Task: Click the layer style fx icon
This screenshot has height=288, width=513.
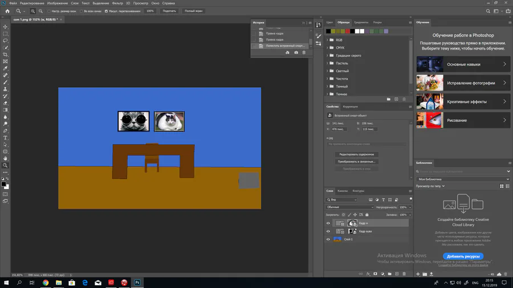Action: 368,274
